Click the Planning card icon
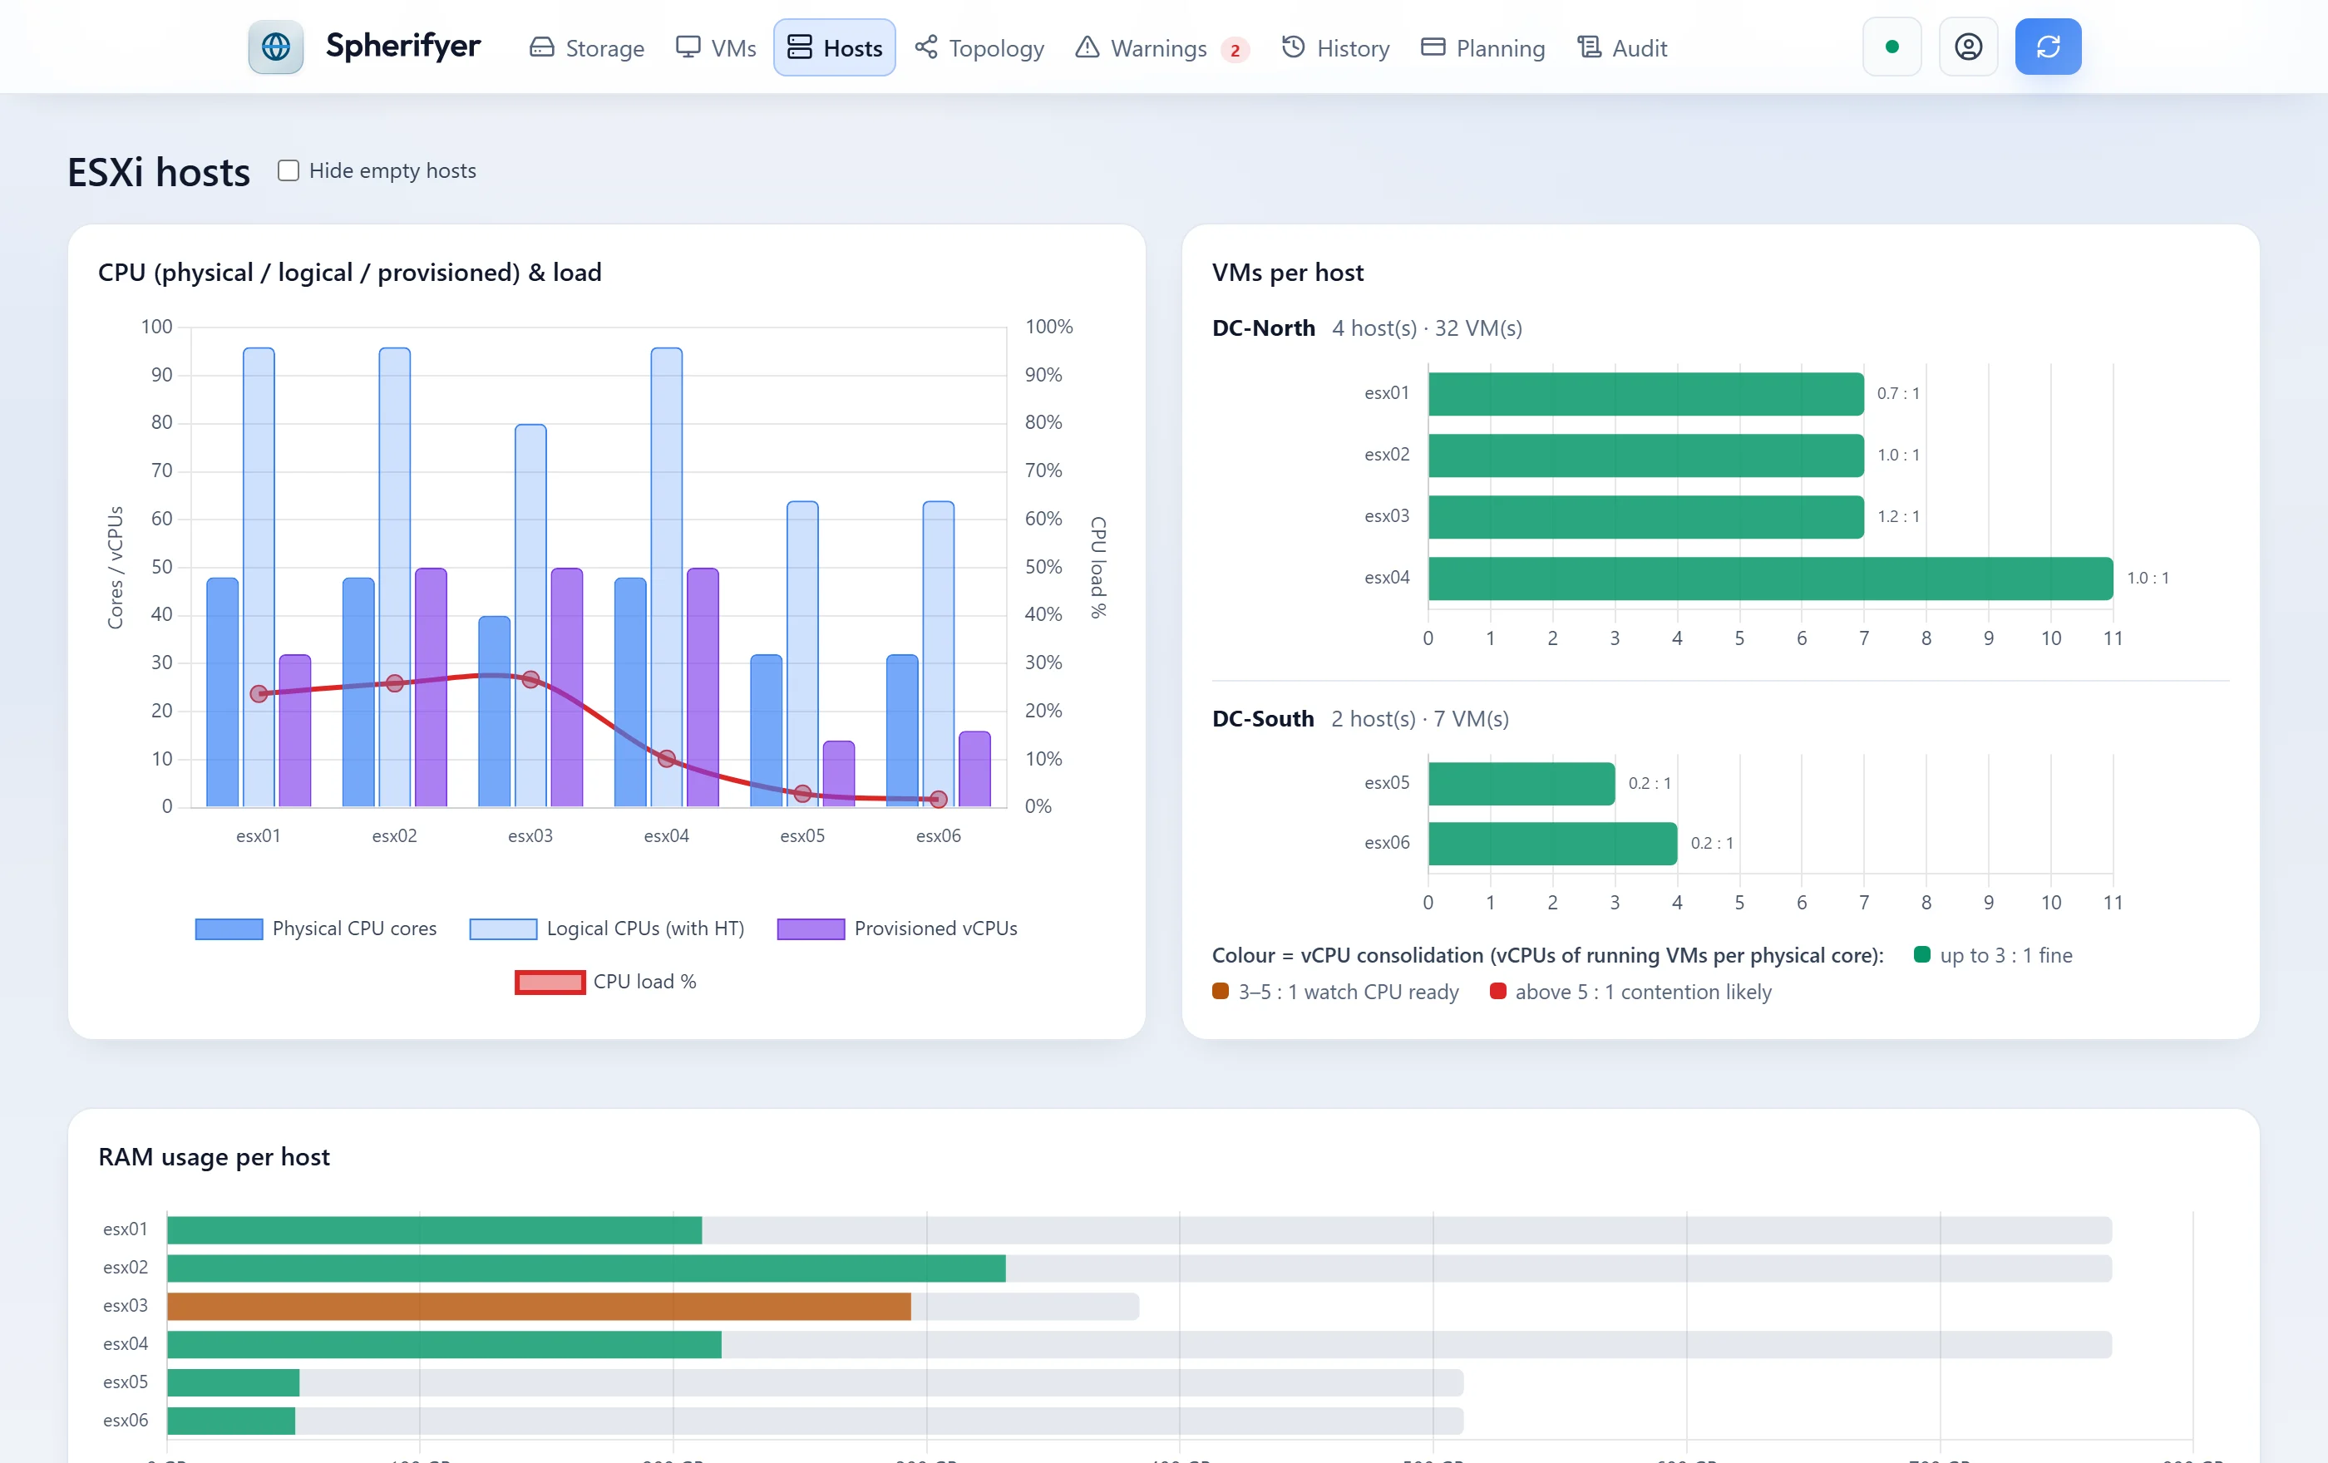This screenshot has height=1463, width=2328. 1432,47
